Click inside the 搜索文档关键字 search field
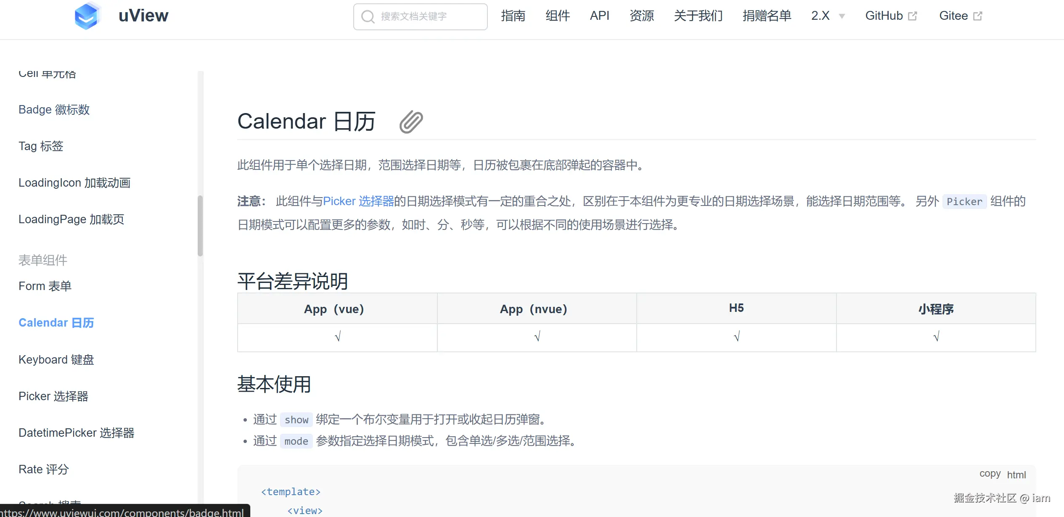The image size is (1064, 517). (x=425, y=16)
